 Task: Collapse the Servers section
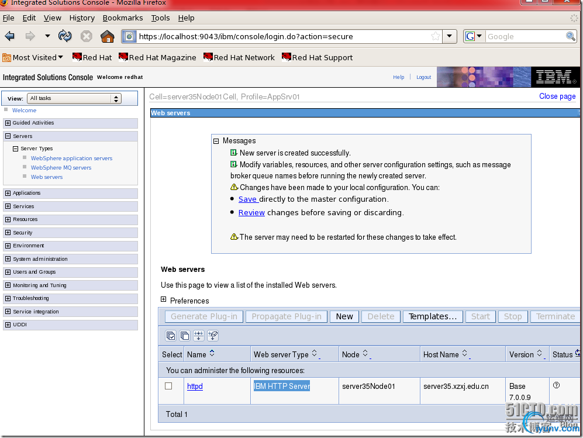coord(8,136)
